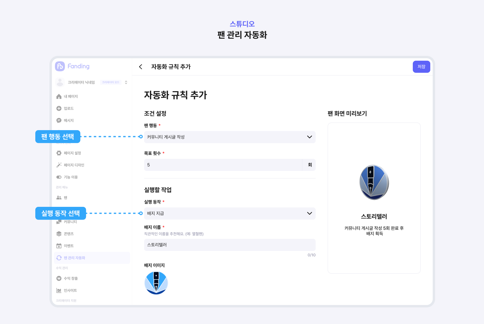
Task: Click the 목표 횟수 input field
Action: (x=223, y=165)
